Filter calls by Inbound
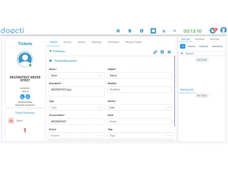 point(191,47)
